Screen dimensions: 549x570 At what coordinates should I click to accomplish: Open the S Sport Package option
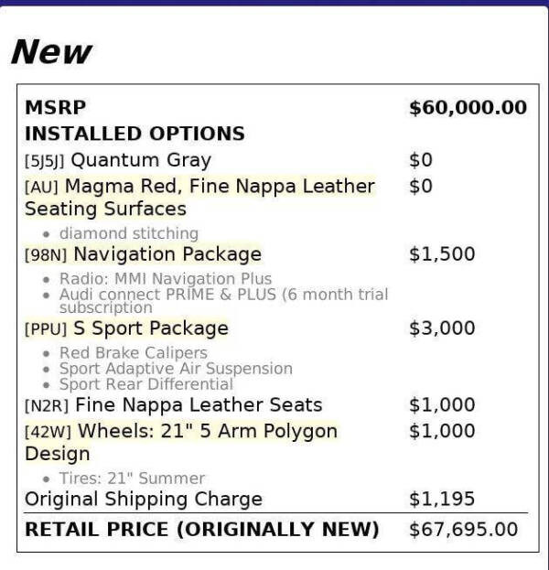150,328
